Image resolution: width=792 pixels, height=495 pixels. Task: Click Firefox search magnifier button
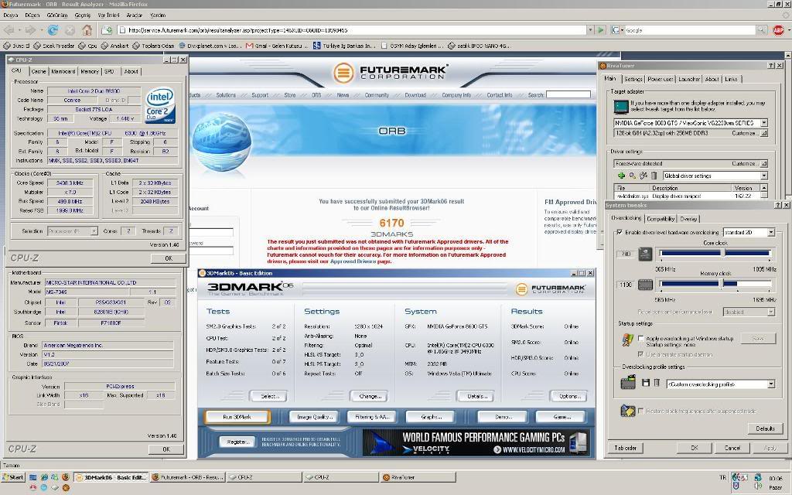762,30
